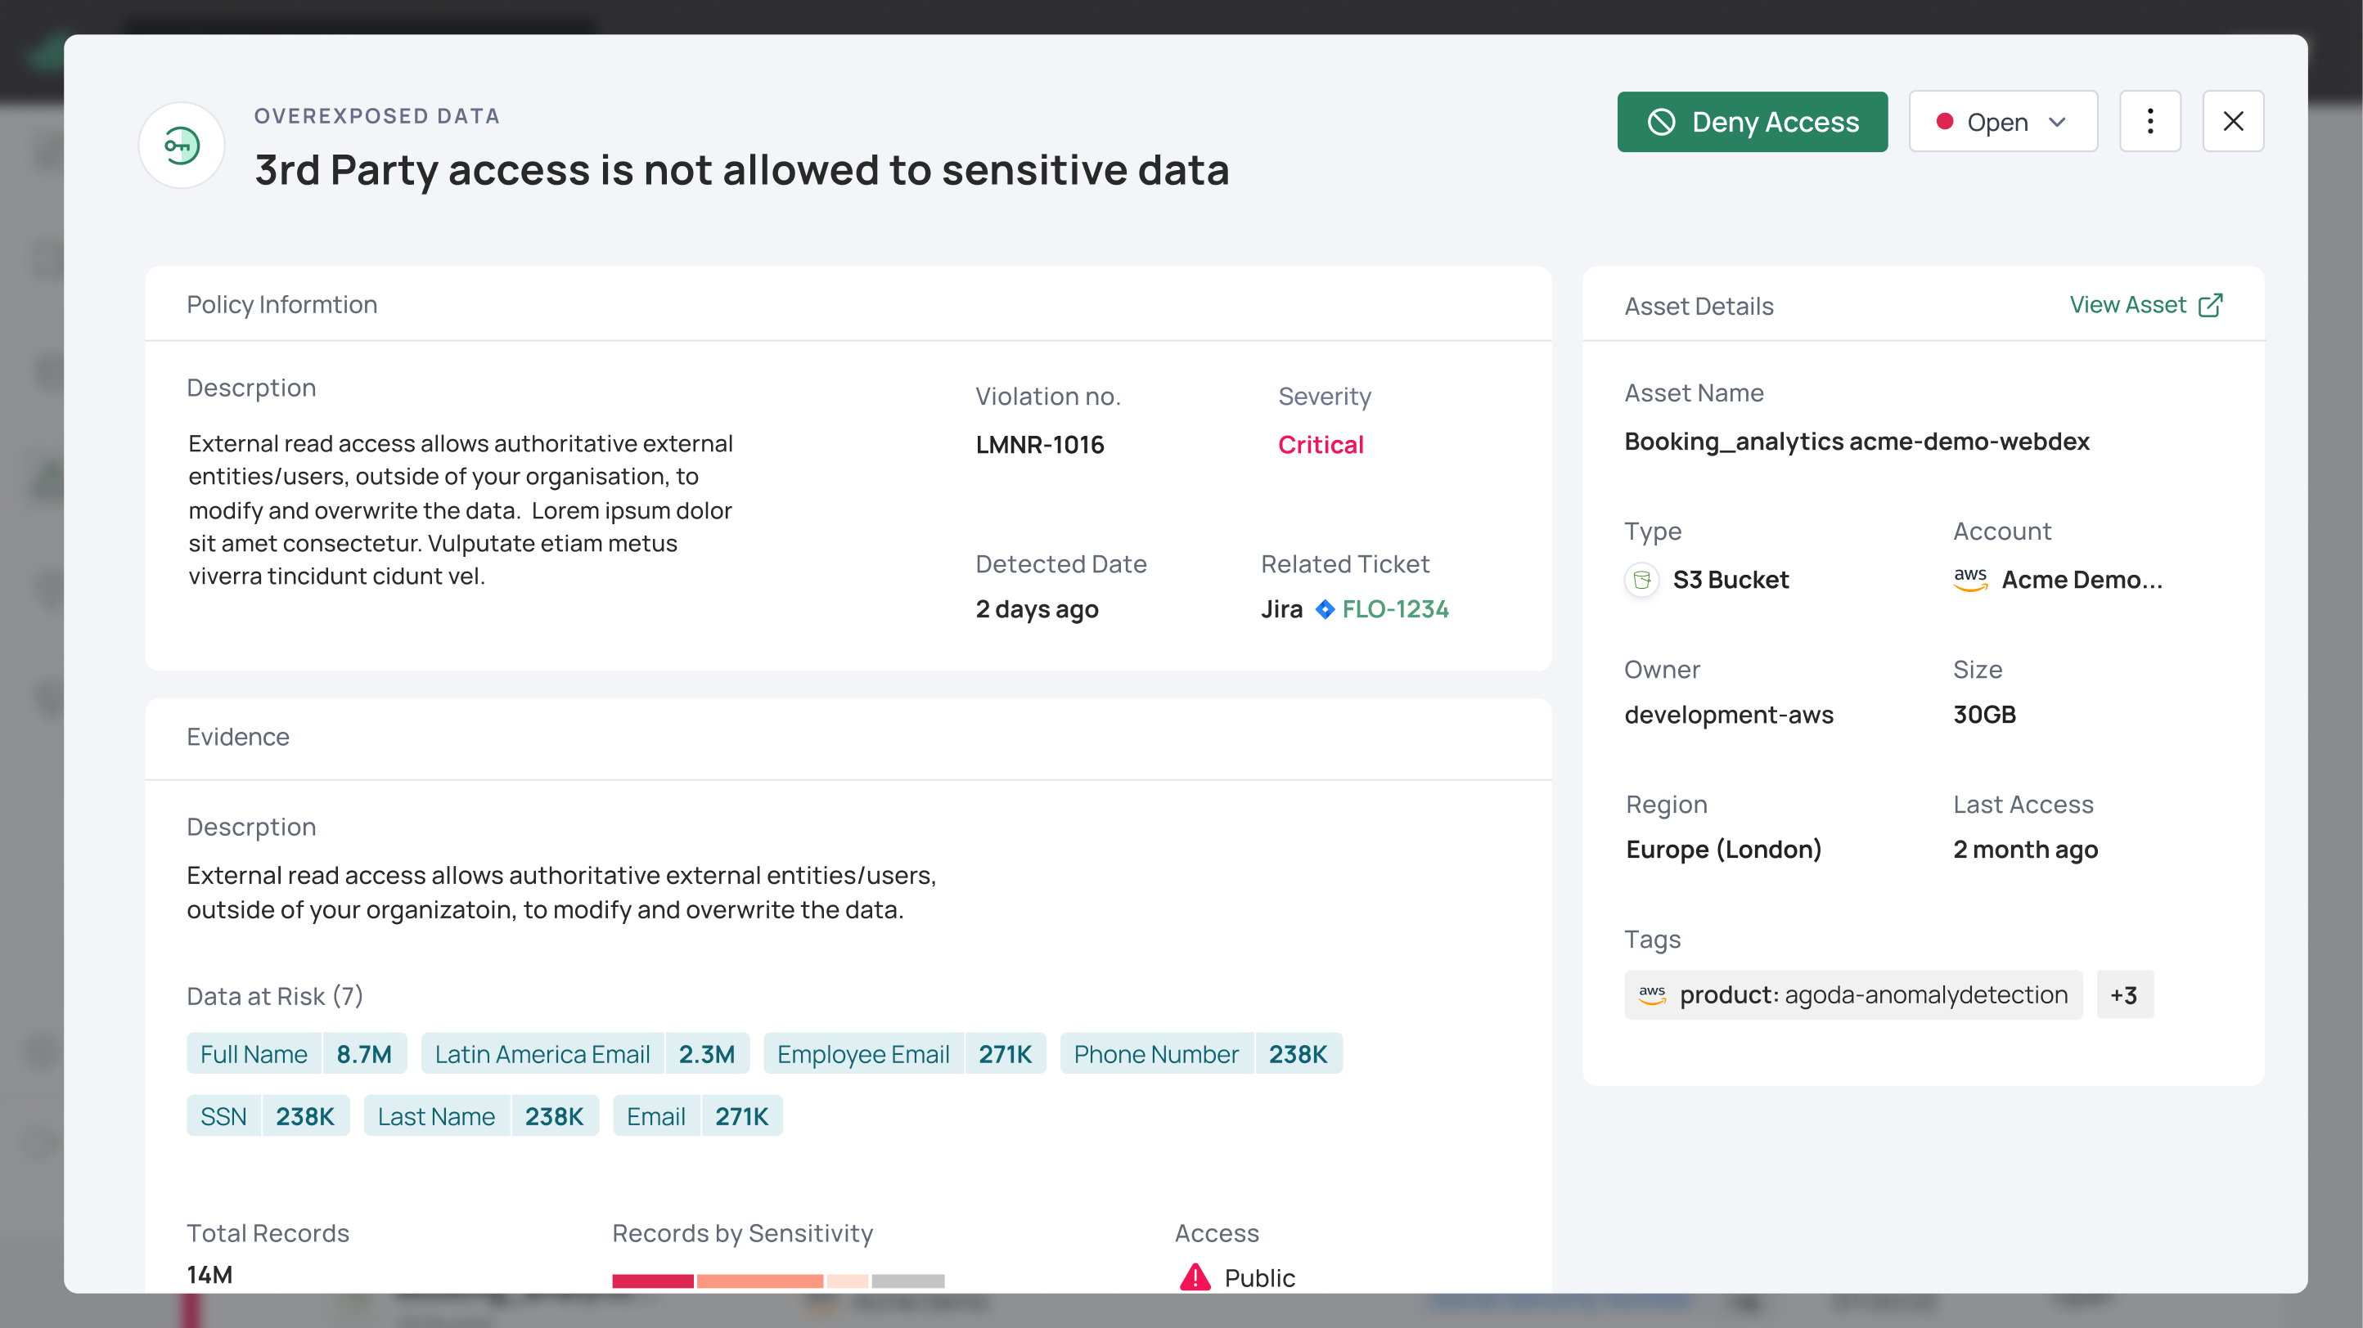Image resolution: width=2363 pixels, height=1328 pixels.
Task: Select the Employee Email 271K chip
Action: 904,1054
